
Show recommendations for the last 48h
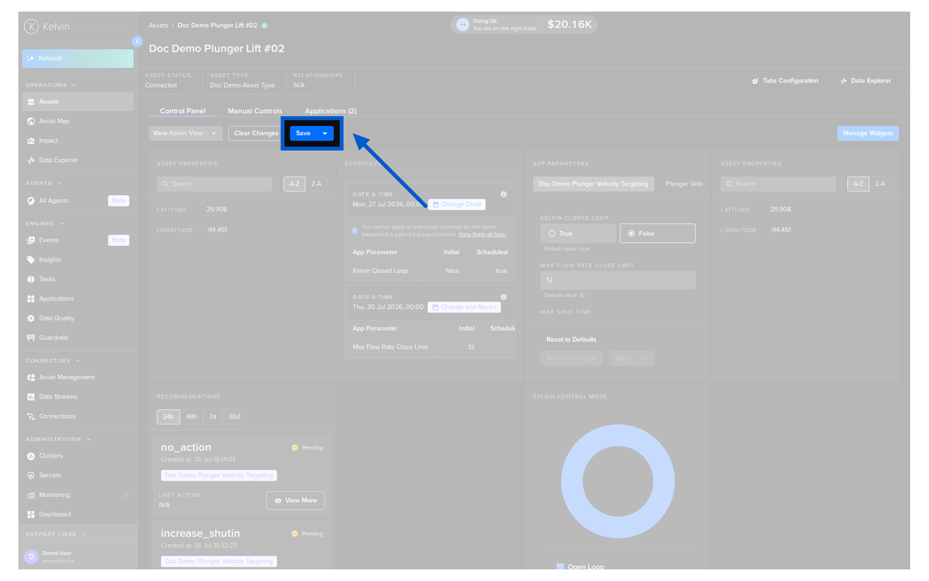coord(192,417)
